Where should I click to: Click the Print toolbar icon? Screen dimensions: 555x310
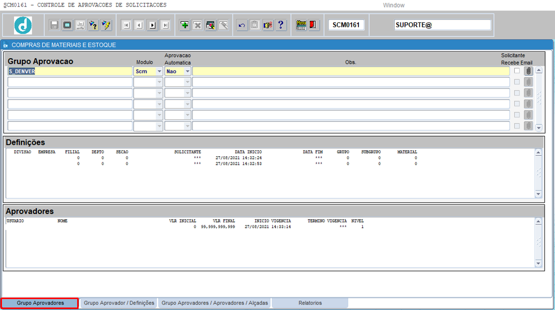click(80, 25)
